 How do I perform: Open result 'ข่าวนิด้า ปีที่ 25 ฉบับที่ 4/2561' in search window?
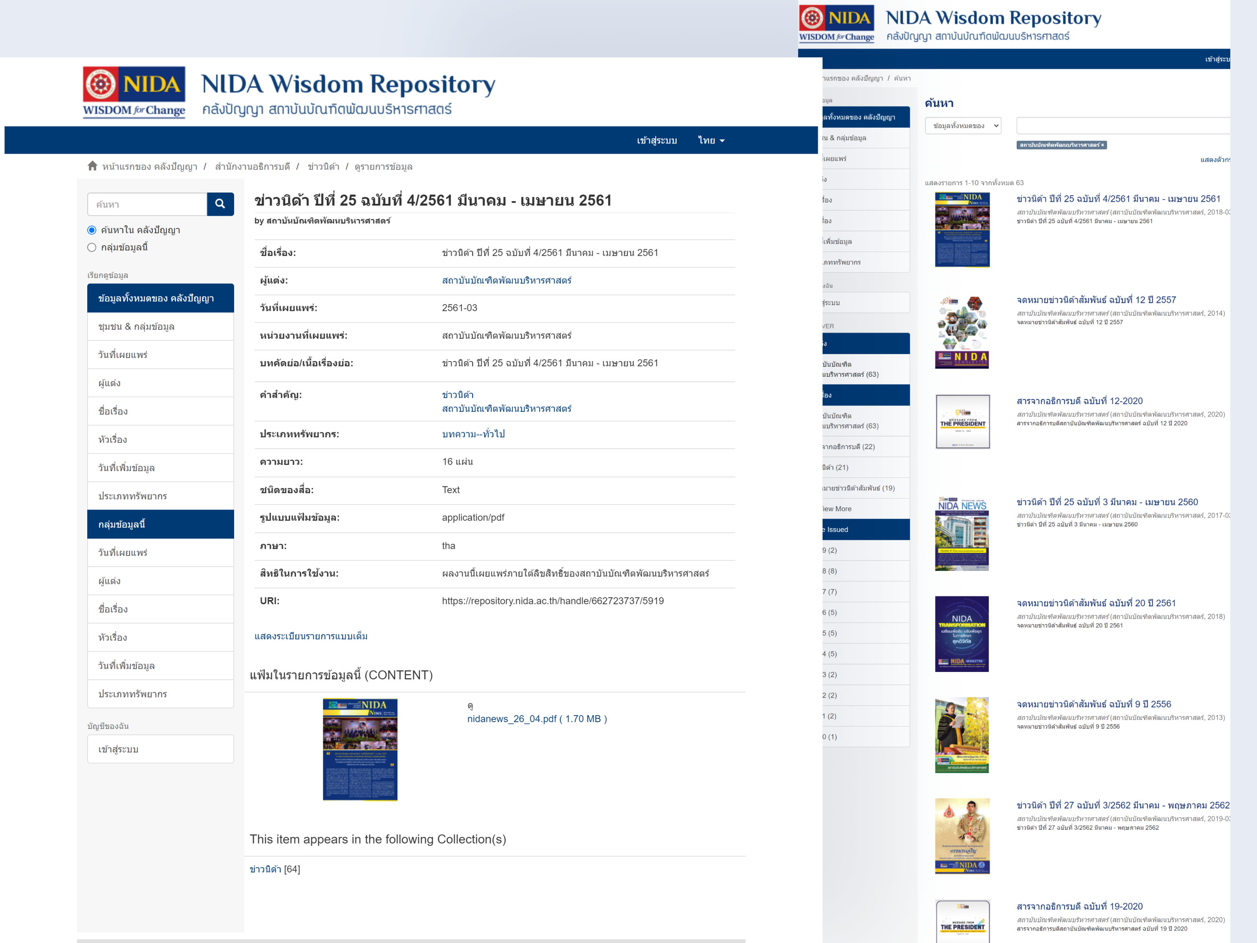point(1118,198)
